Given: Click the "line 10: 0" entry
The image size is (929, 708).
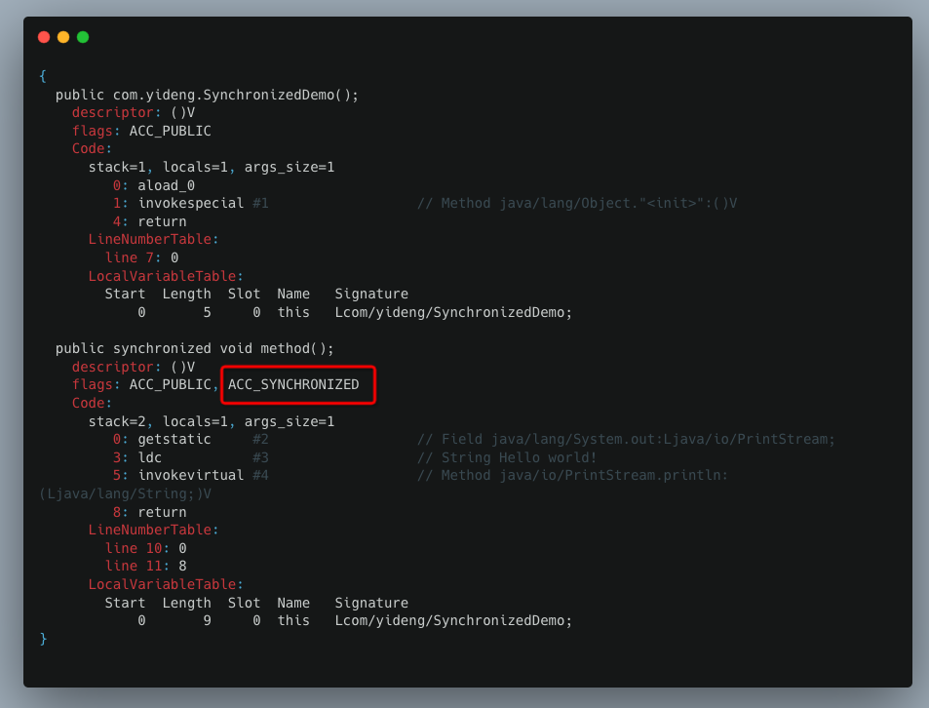Looking at the screenshot, I should (x=146, y=548).
